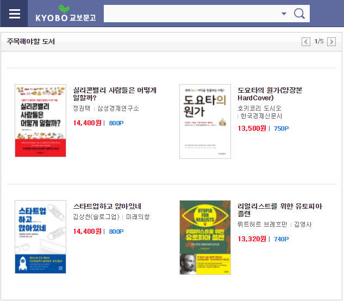Open cover of 실리콘밸리 사람들은 어떻게 일할까?
The height and width of the screenshot is (302, 344).
40,120
